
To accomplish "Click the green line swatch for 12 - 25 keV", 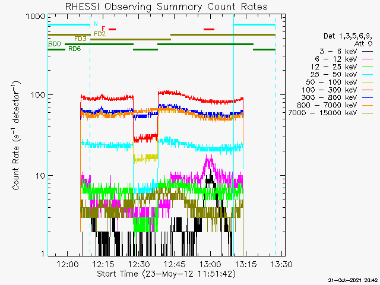I will [x=368, y=67].
